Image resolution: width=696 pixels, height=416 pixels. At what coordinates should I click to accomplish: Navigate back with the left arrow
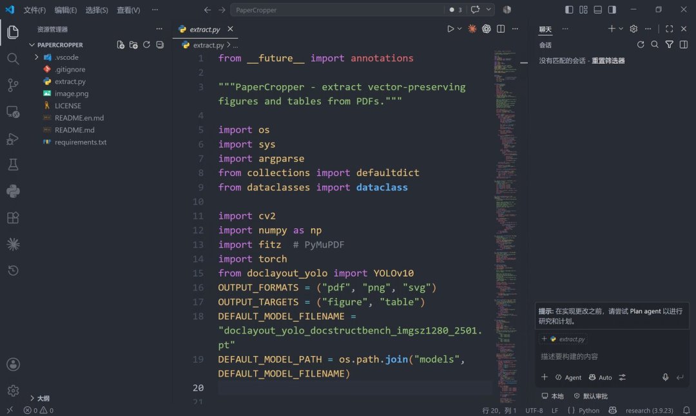pyautogui.click(x=208, y=10)
